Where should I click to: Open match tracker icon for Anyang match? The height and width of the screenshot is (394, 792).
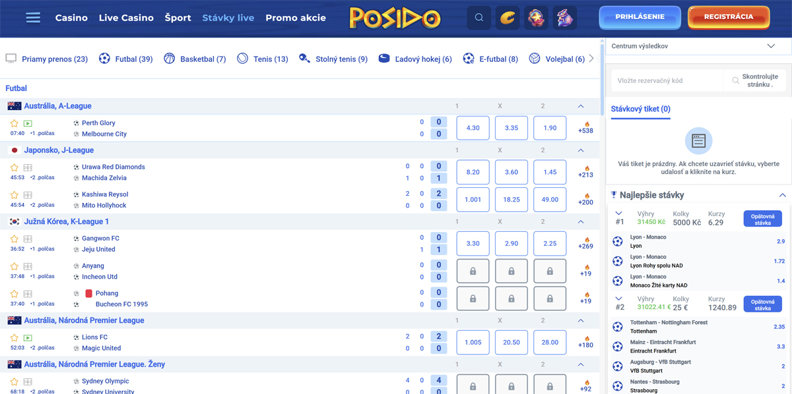tap(28, 266)
